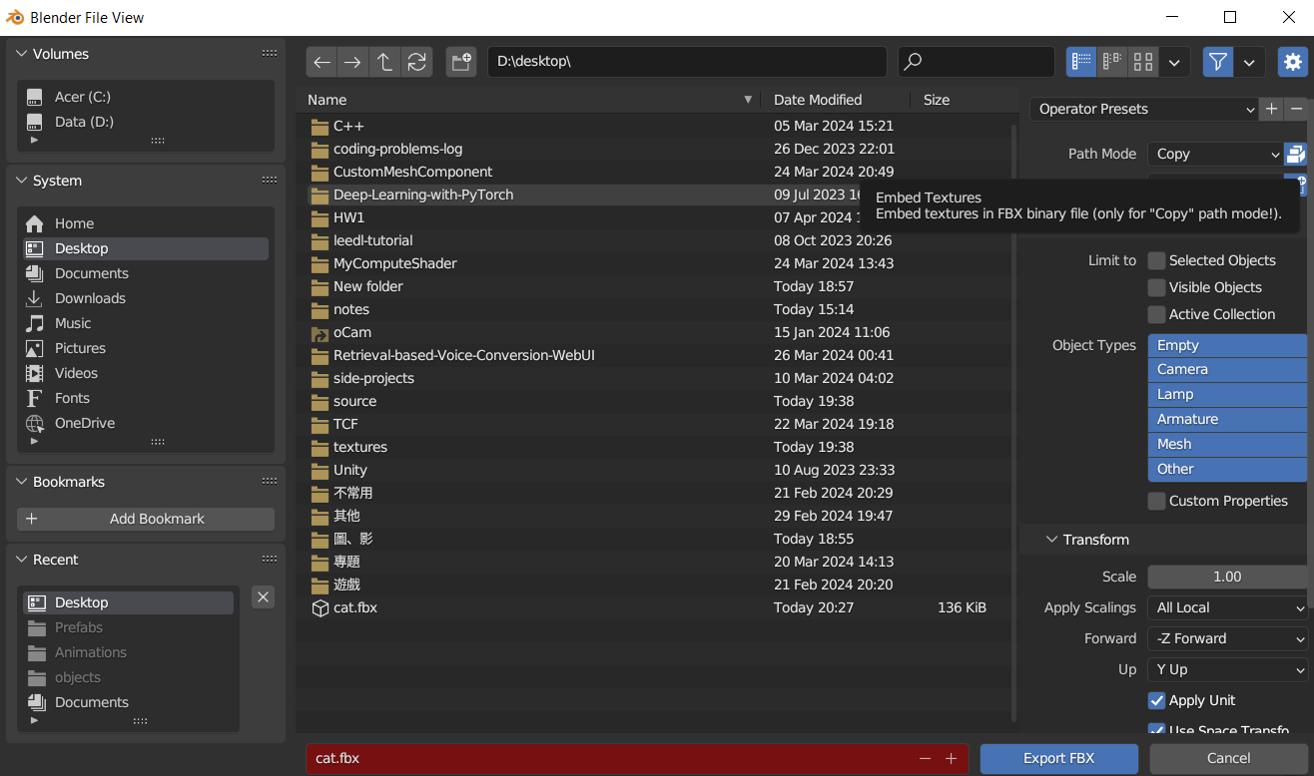This screenshot has height=776, width=1314.
Task: Switch to thumbnails display mode
Action: (x=1143, y=62)
